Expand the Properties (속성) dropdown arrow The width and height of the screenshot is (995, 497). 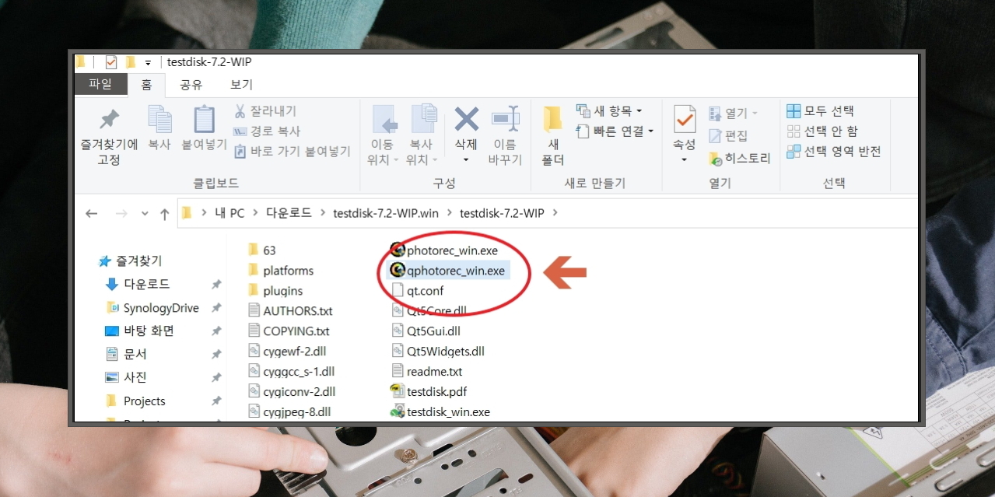coord(685,160)
